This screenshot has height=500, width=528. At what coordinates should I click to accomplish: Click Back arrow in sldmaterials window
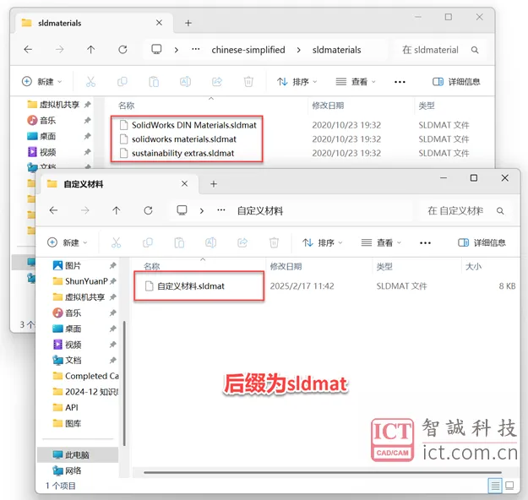coord(28,50)
